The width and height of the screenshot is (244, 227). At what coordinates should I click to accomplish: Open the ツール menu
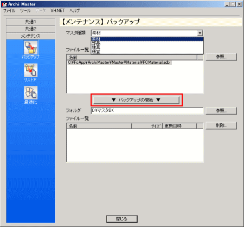point(25,11)
